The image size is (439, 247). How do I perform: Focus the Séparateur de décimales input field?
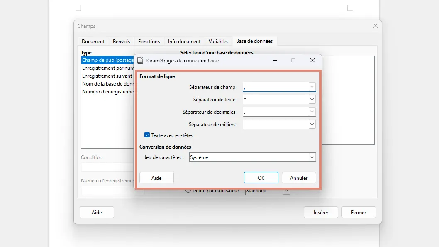[276, 112]
